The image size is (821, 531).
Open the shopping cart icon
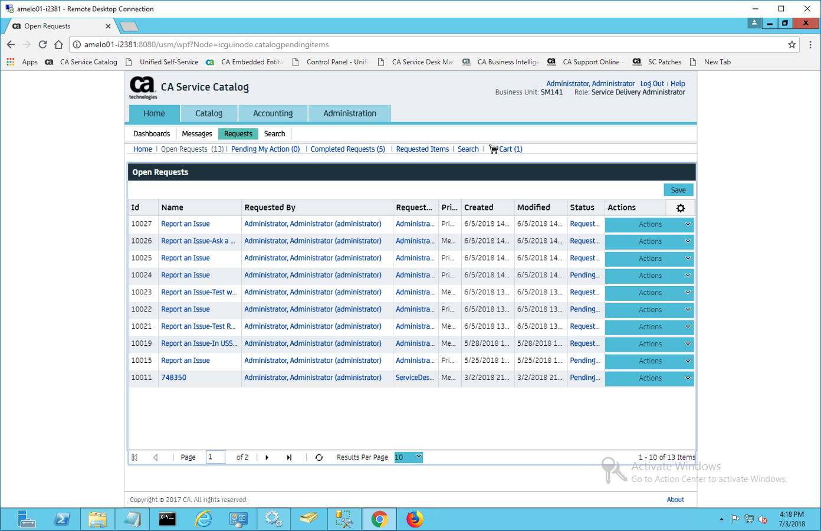pos(493,149)
